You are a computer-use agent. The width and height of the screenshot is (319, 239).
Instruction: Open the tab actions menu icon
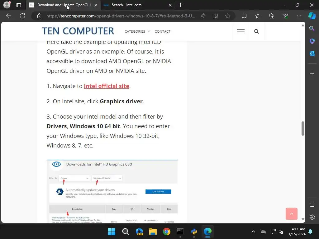(19, 5)
